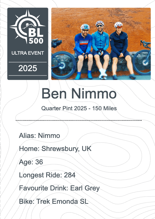This screenshot has width=155, height=219.
Task: Click the 2025 year badge
Action: click(28, 68)
